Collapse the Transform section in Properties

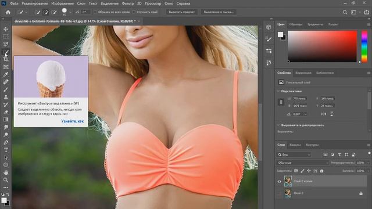[278, 91]
